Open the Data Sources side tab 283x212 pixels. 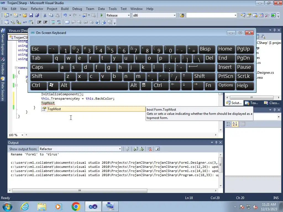3,89
